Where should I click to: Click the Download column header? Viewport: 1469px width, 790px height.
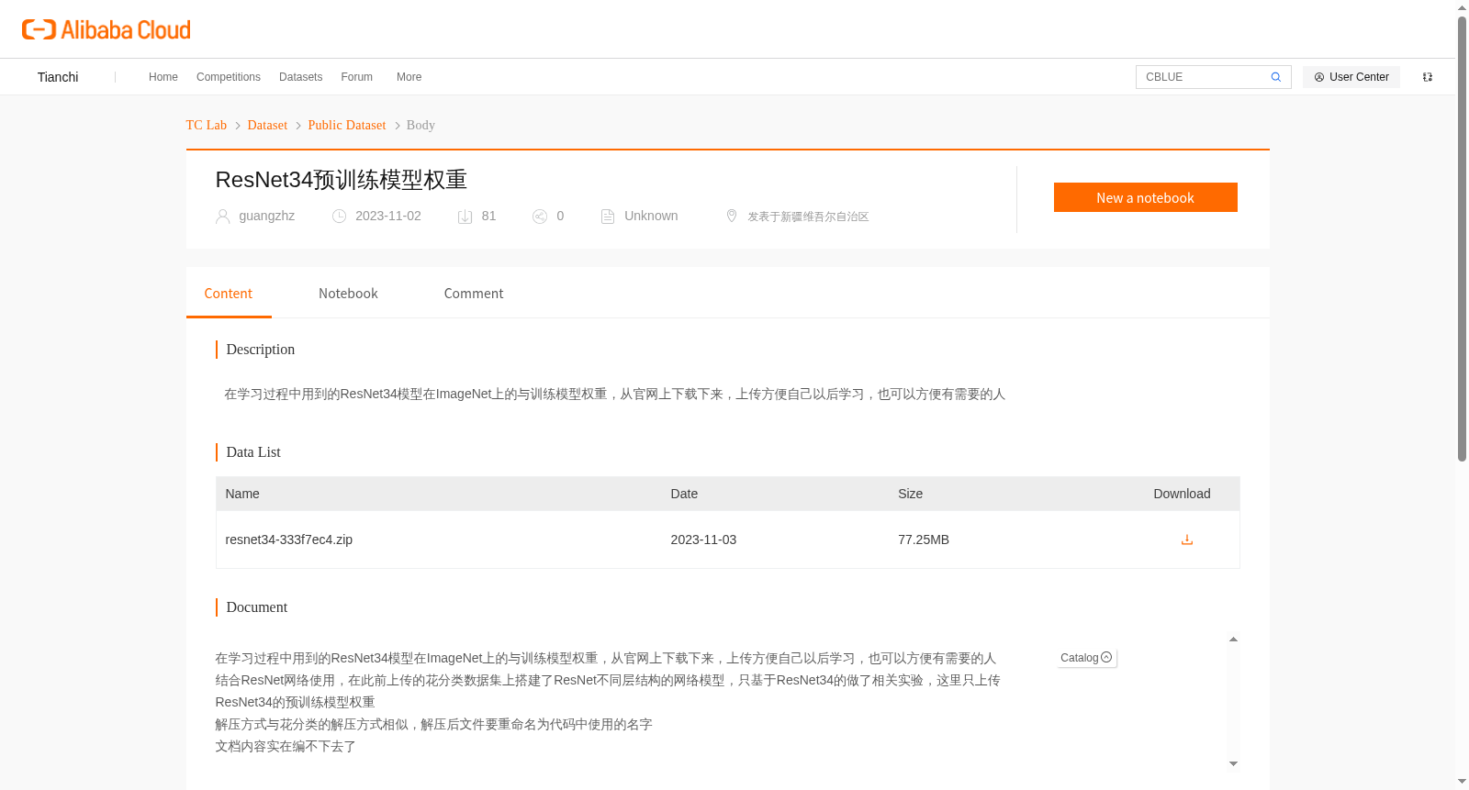pos(1182,494)
